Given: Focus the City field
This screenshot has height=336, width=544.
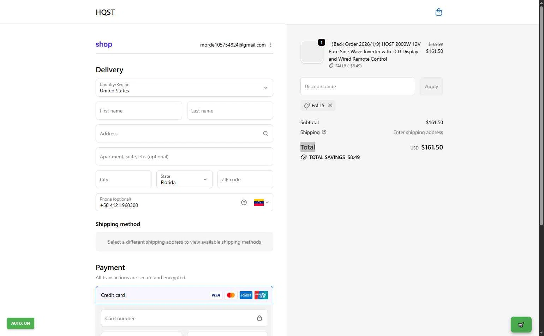Looking at the screenshot, I should pyautogui.click(x=124, y=179).
